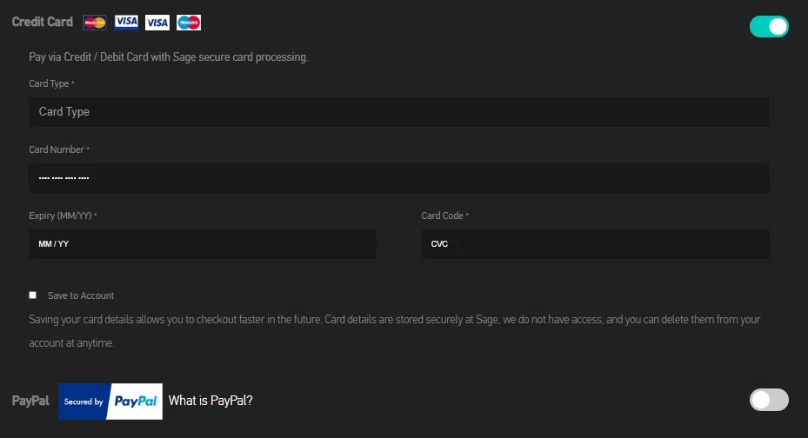Click the Expiry (MM/YY) field label
This screenshot has width=808, height=438.
[x=62, y=216]
